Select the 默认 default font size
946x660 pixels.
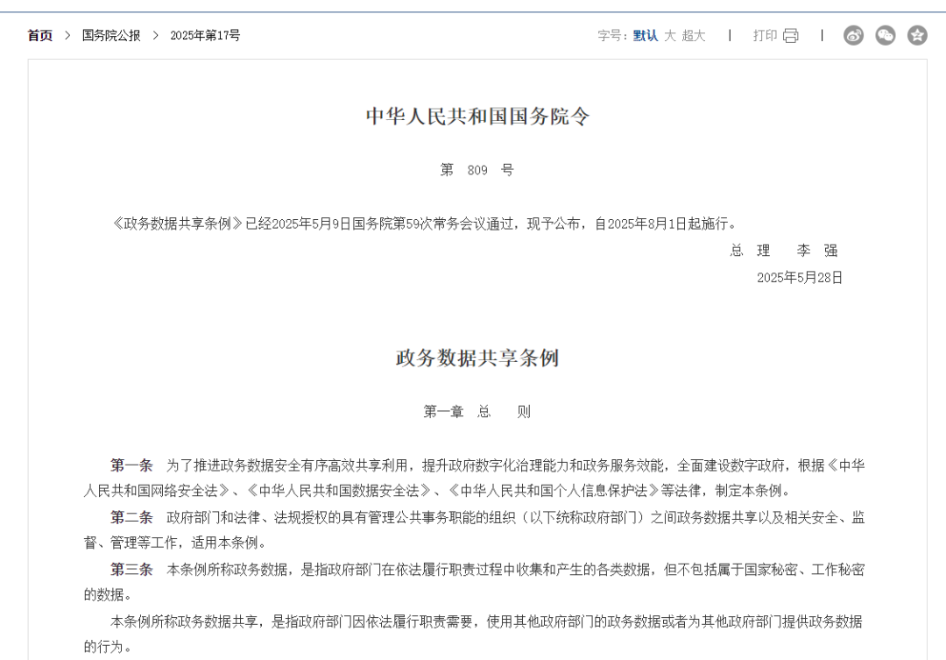pos(646,36)
